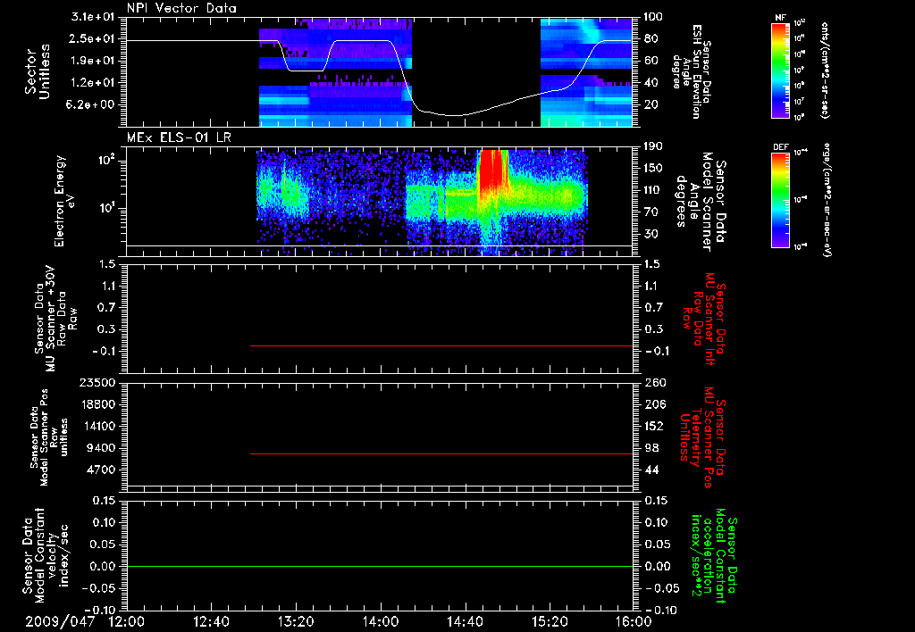Click the red MU Scanner Pos Telemetry label
This screenshot has height=632, width=915.
[702, 437]
